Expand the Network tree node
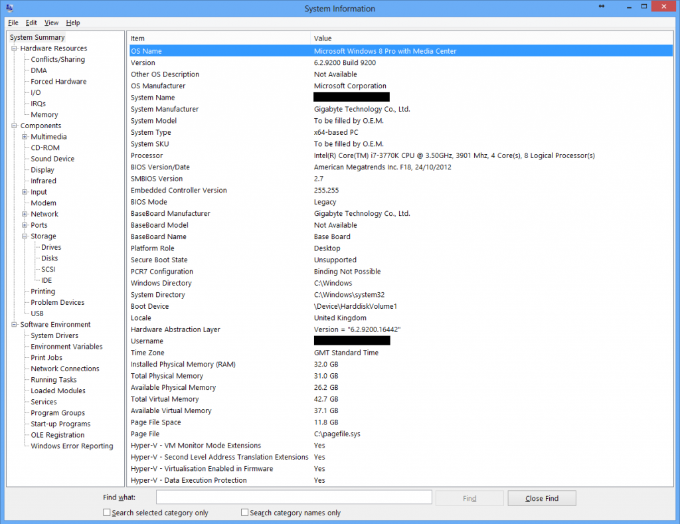The image size is (680, 524). click(x=25, y=214)
